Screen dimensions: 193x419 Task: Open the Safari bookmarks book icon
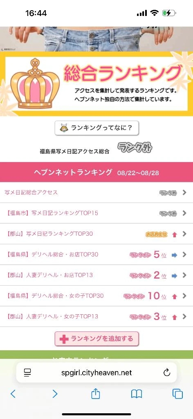137,394
